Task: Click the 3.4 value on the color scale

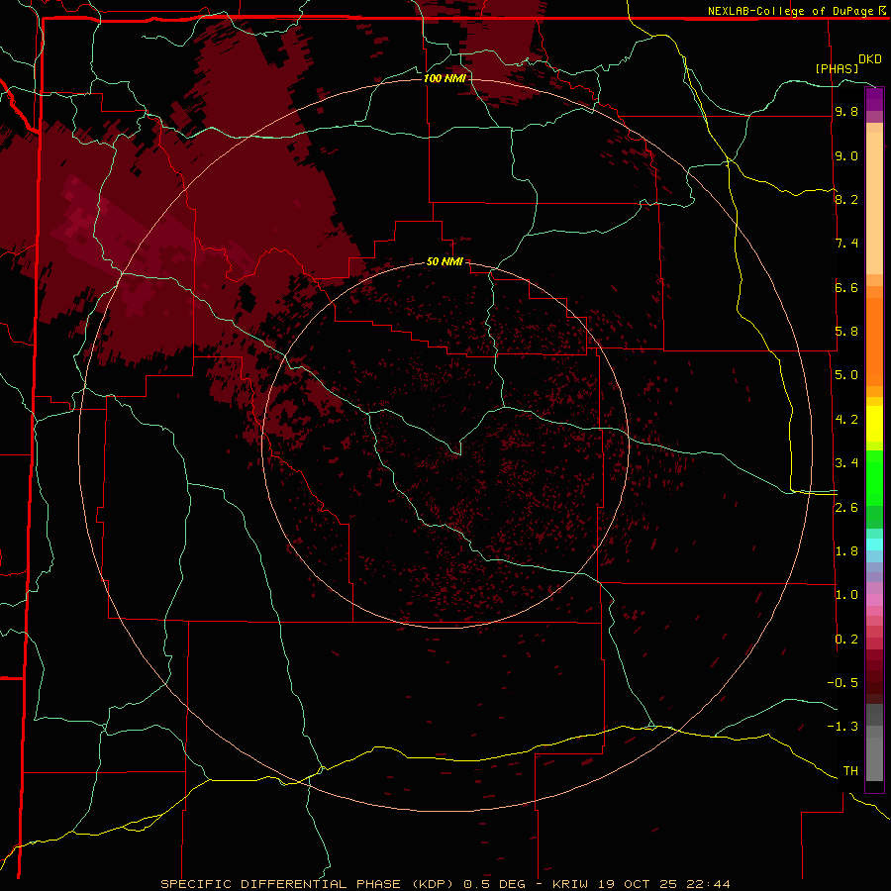Action: pyautogui.click(x=846, y=463)
